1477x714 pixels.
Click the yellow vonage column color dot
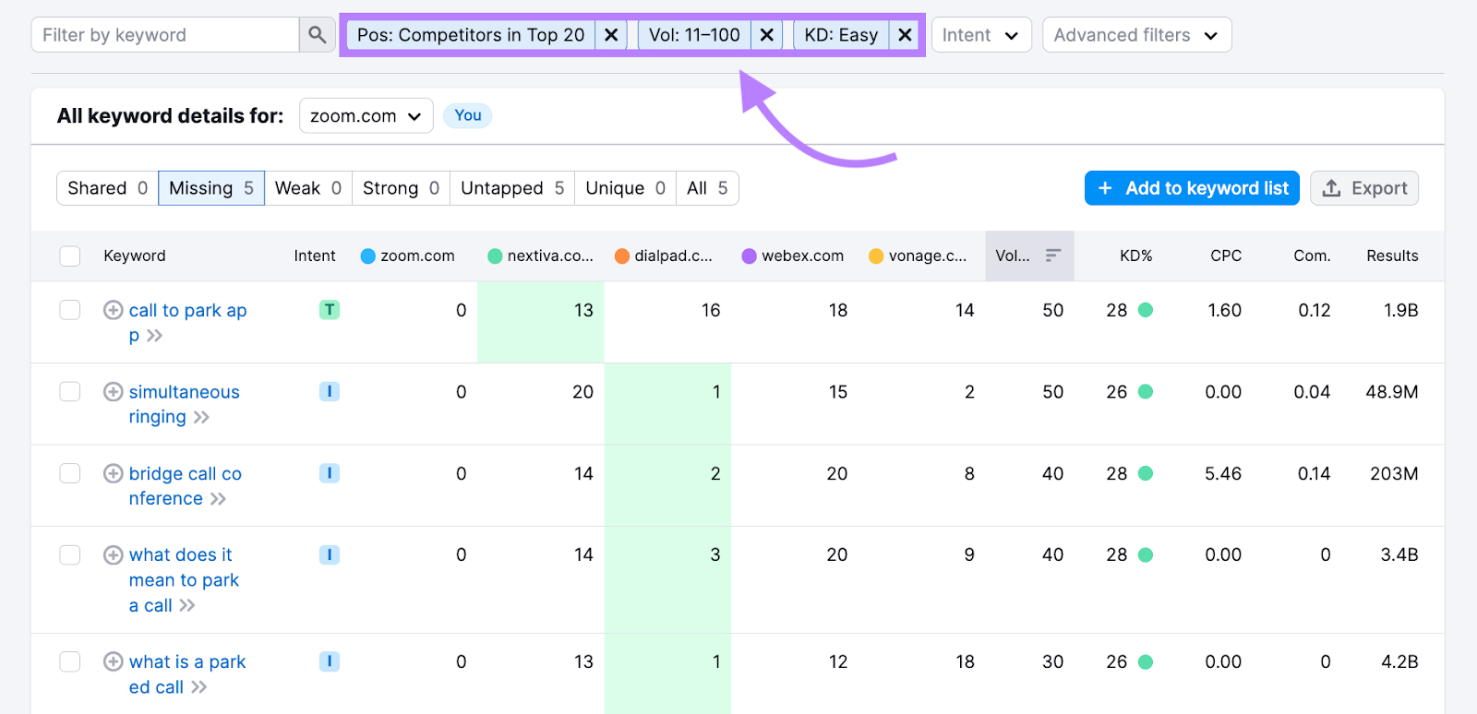876,256
